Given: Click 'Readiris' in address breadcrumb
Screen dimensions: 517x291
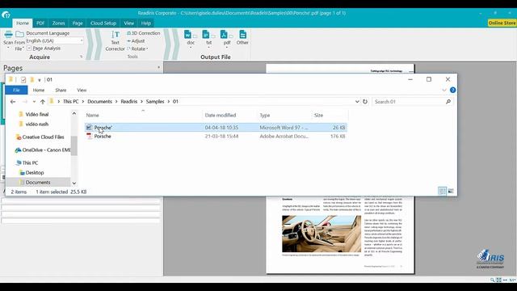Looking at the screenshot, I should (x=129, y=101).
